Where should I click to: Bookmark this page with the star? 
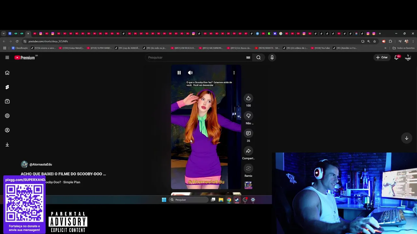tap(375, 41)
